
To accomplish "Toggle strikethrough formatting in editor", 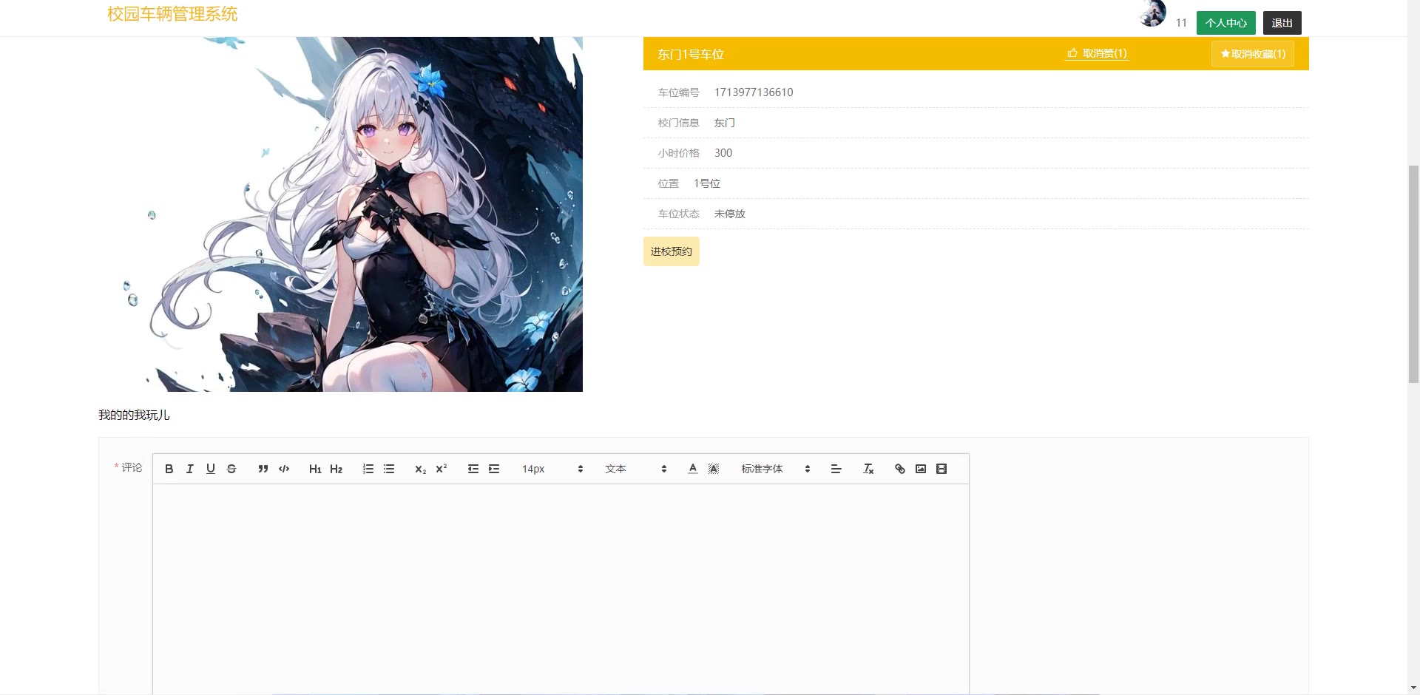I will (231, 469).
